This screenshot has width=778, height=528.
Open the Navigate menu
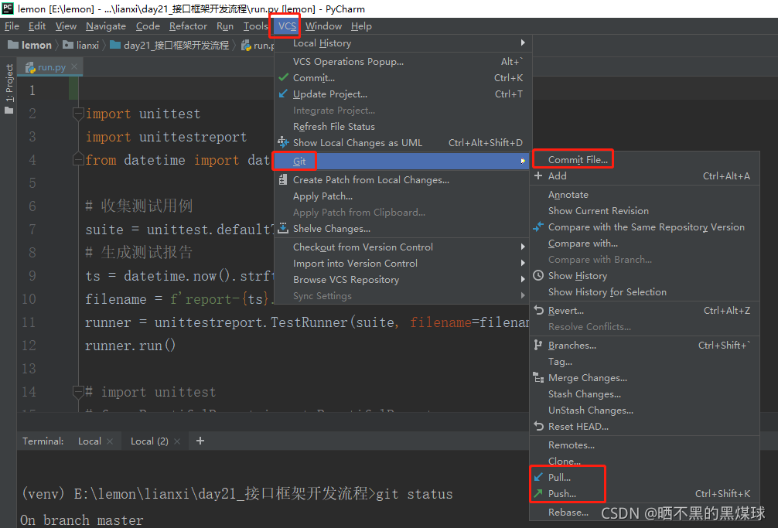click(106, 26)
